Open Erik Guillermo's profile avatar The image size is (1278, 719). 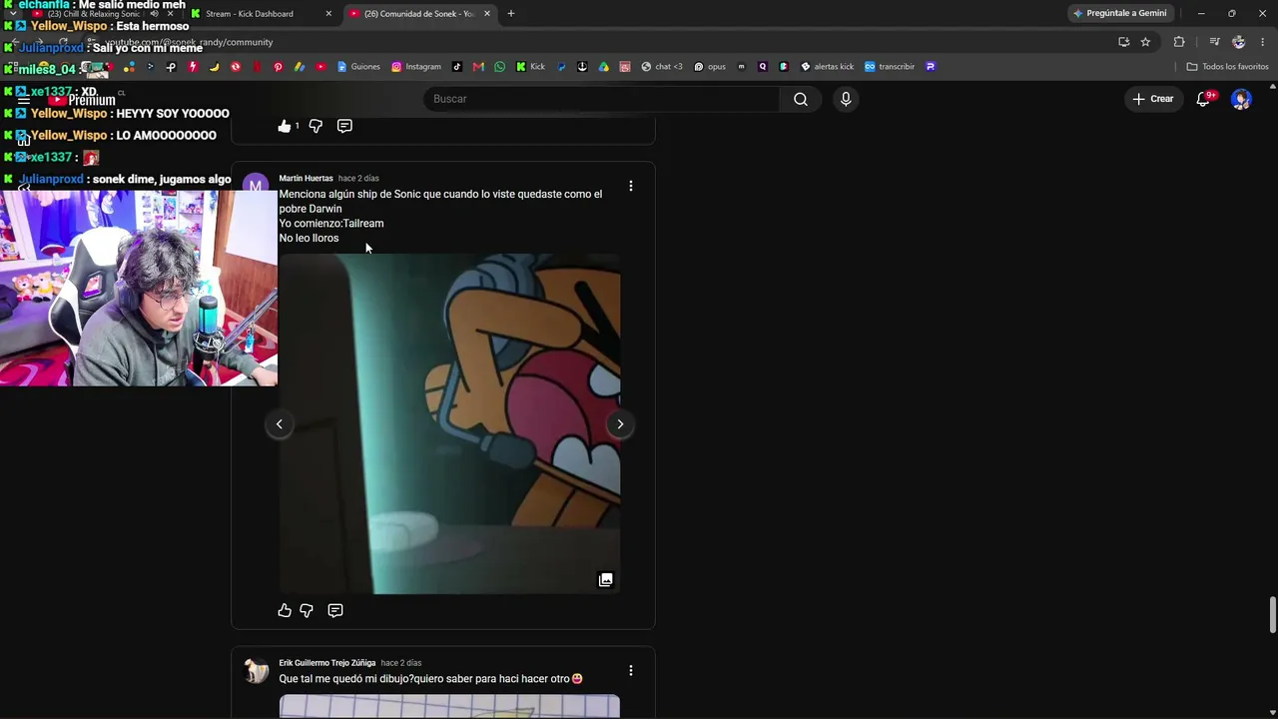pos(257,671)
